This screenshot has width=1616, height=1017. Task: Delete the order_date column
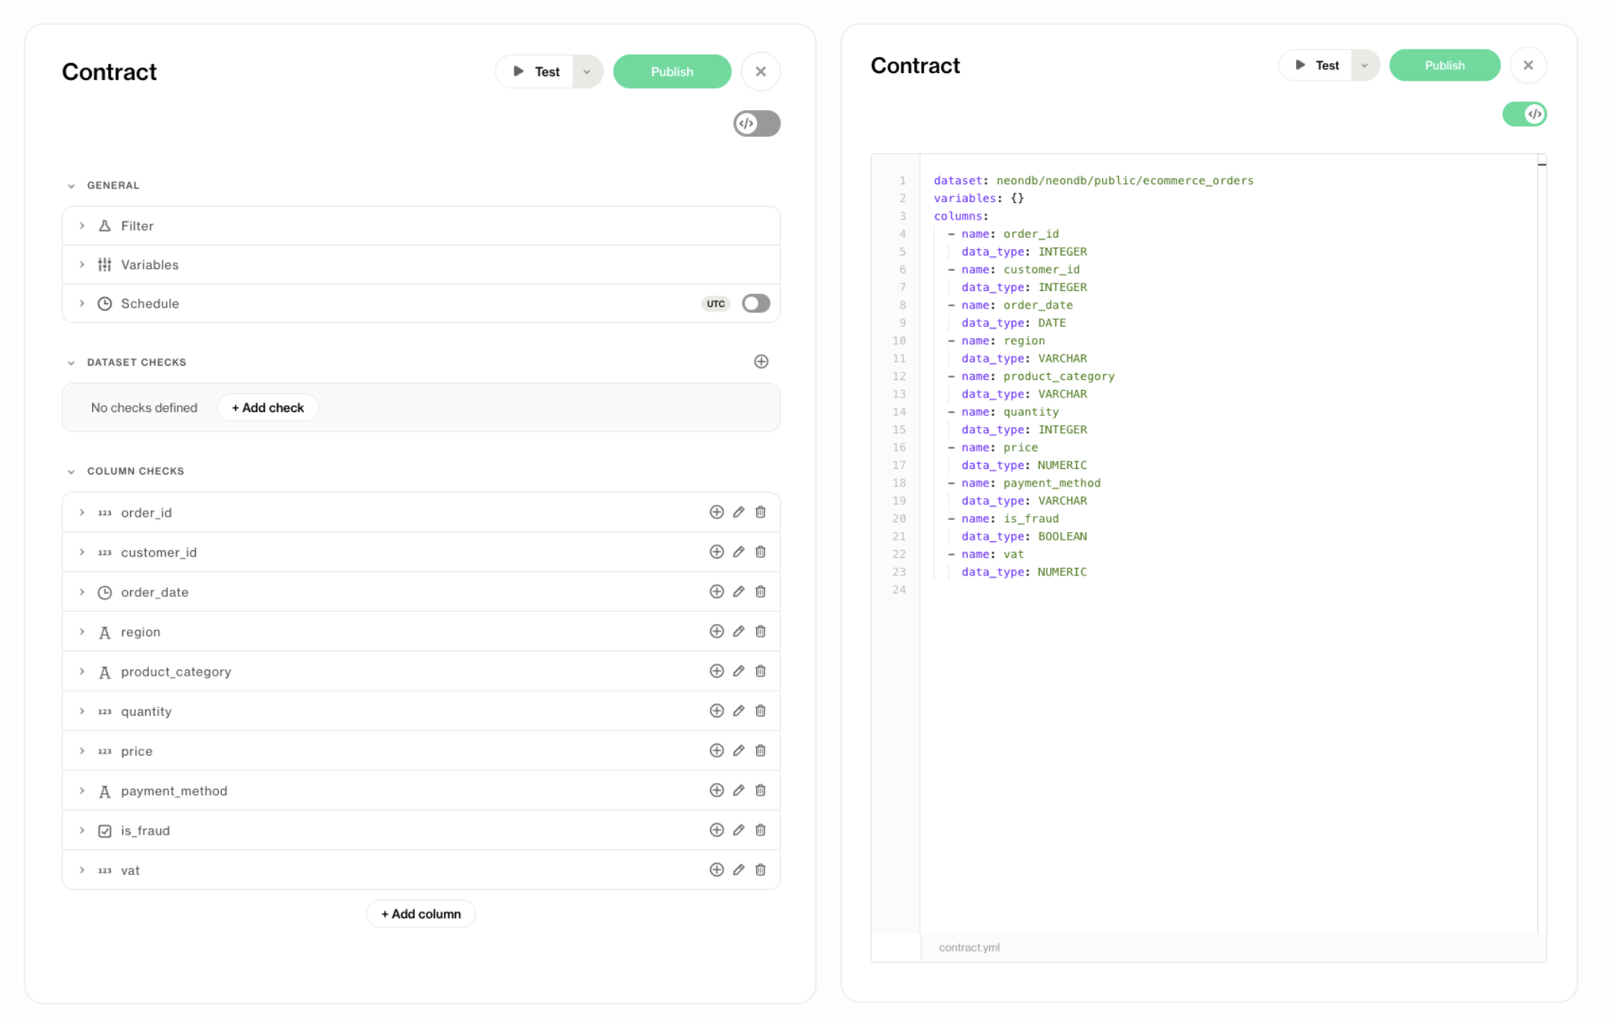pos(760,591)
